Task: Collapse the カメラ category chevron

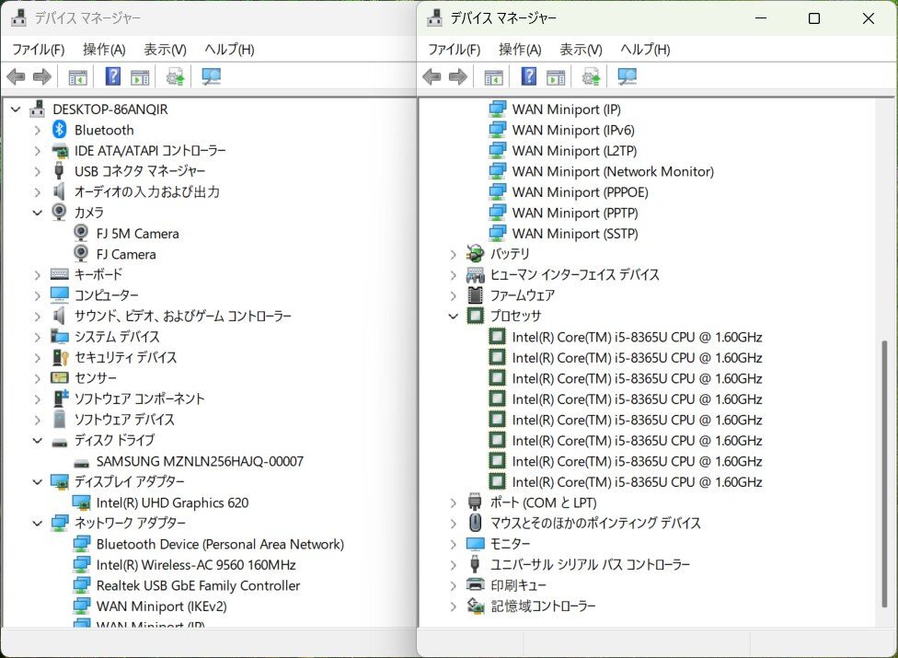Action: [x=37, y=213]
